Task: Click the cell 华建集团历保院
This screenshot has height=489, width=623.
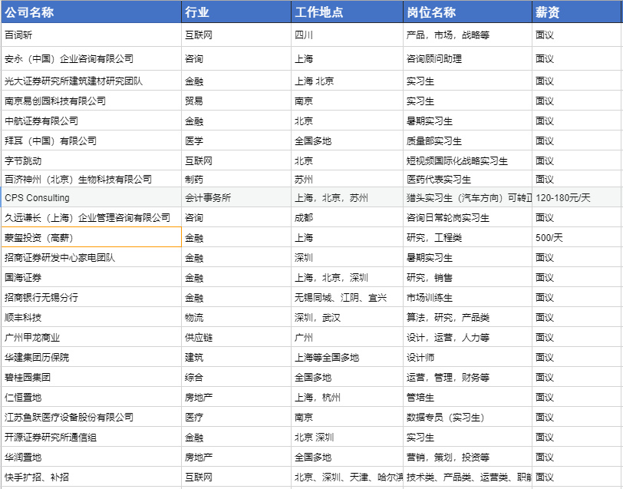Action: click(x=91, y=357)
